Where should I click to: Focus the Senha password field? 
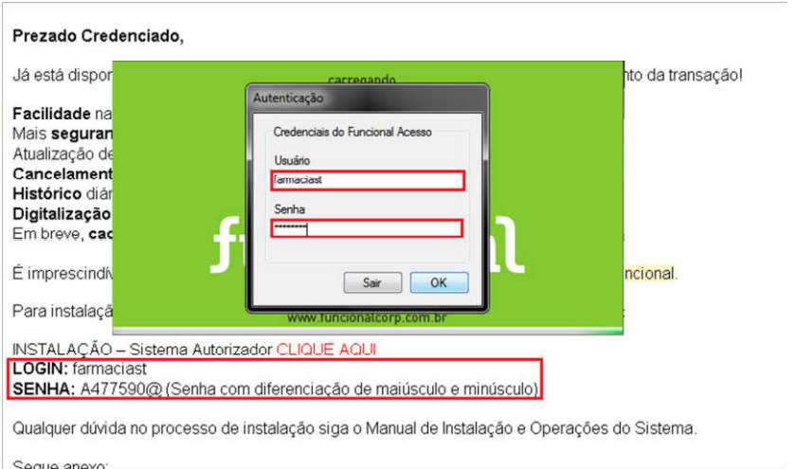coord(367,228)
